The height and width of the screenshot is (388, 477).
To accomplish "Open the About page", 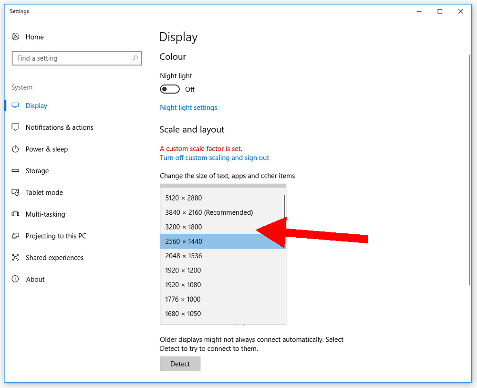I will pos(35,279).
